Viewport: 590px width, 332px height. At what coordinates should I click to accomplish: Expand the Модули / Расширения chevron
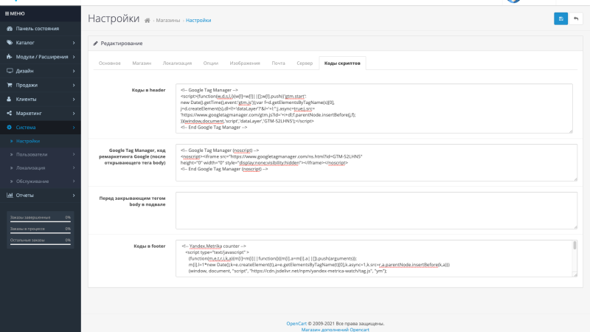[x=74, y=57]
